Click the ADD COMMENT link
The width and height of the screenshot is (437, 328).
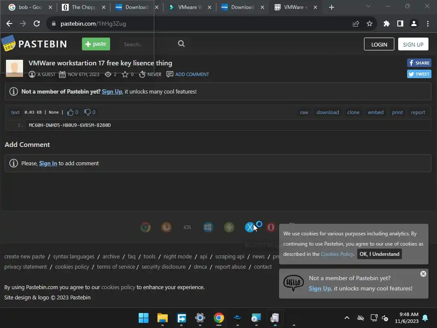coord(192,74)
